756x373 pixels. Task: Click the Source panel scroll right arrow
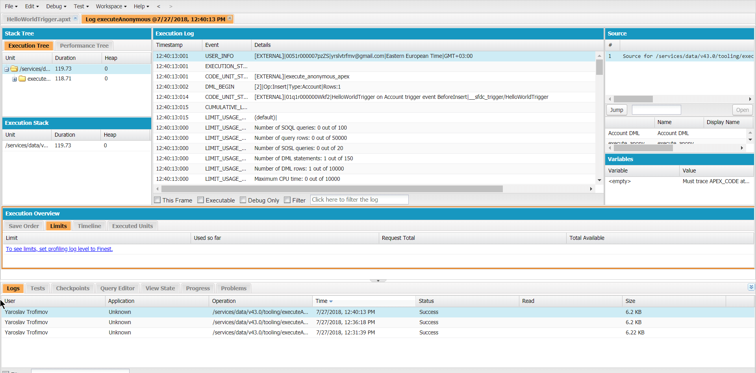click(750, 99)
